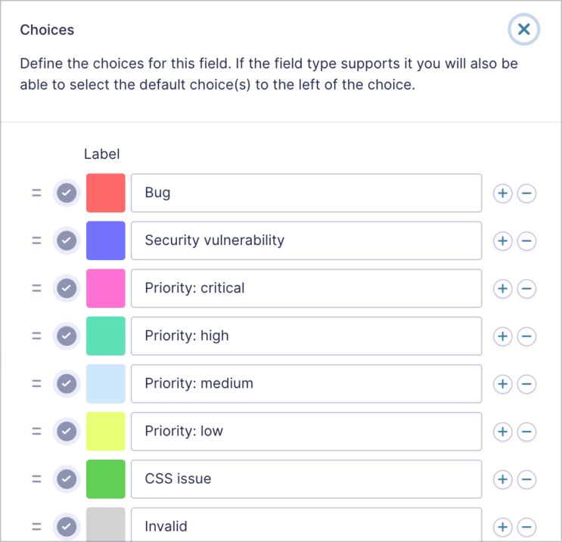
Task: Click the minus icon beside Invalid
Action: (x=526, y=527)
